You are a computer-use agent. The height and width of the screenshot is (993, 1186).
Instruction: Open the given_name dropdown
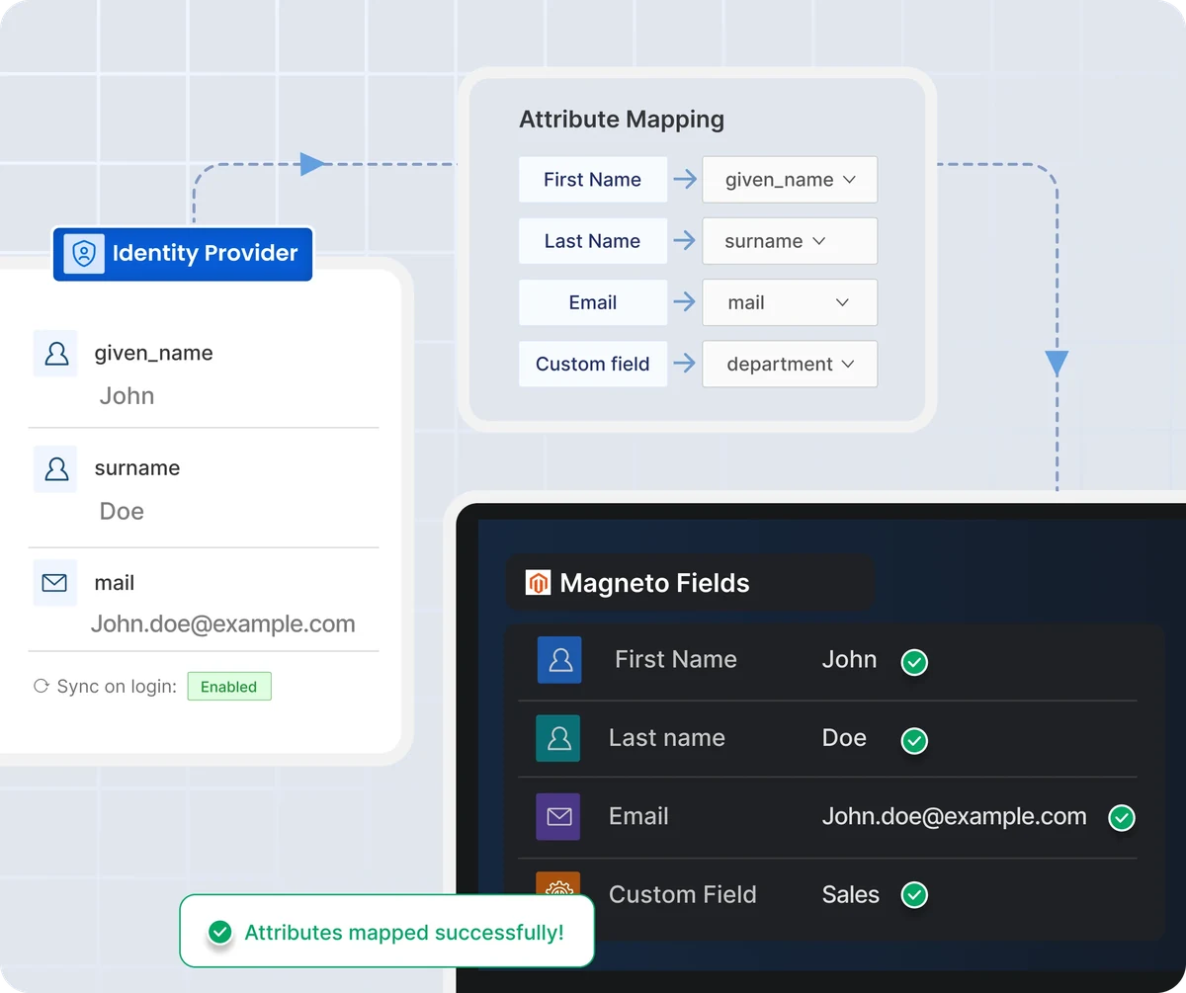pyautogui.click(x=790, y=180)
